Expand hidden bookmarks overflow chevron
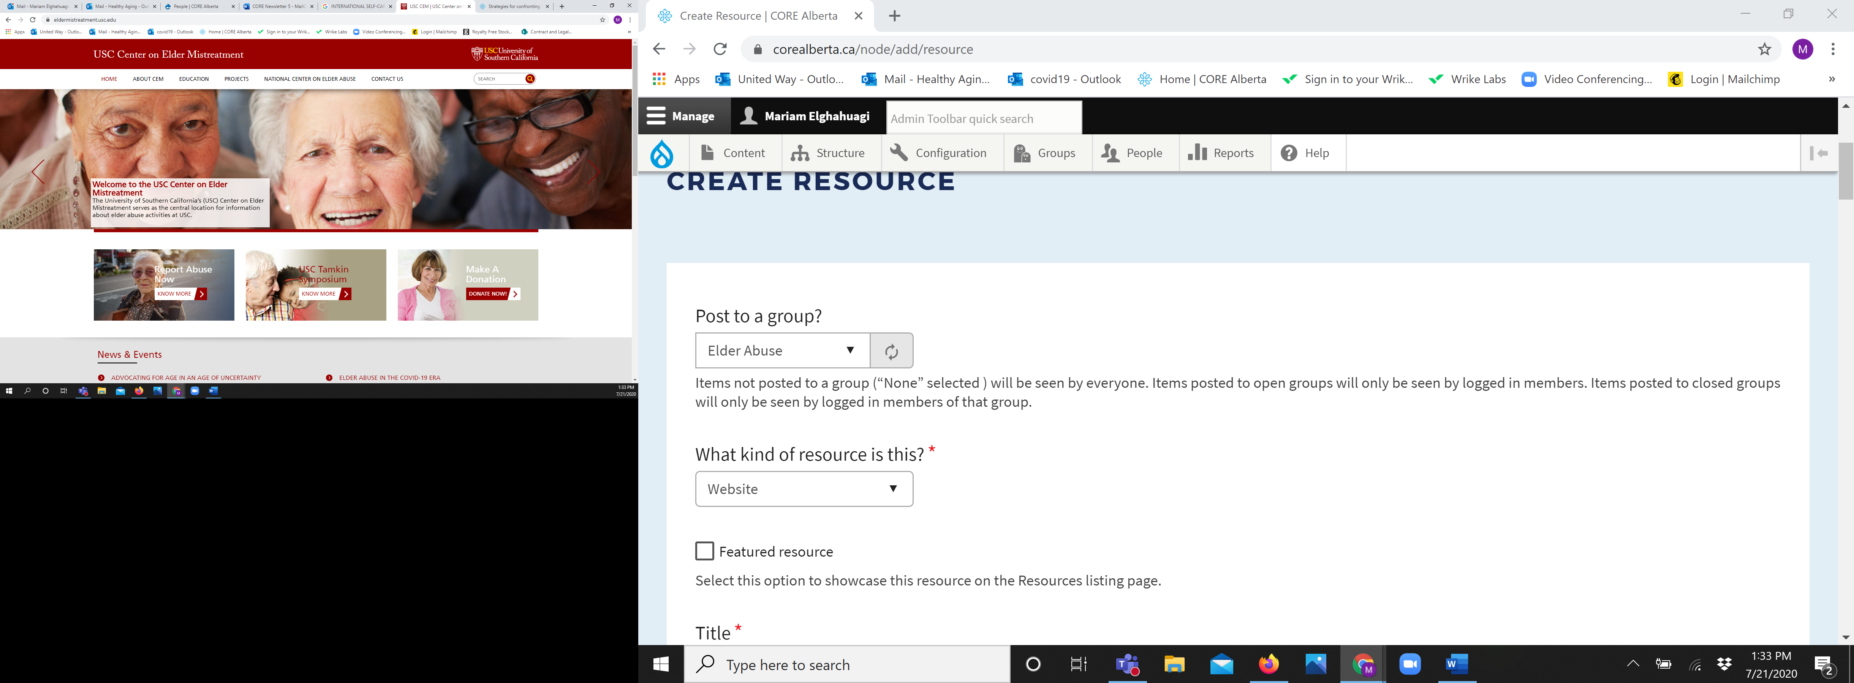Image resolution: width=1854 pixels, height=683 pixels. point(1831,79)
